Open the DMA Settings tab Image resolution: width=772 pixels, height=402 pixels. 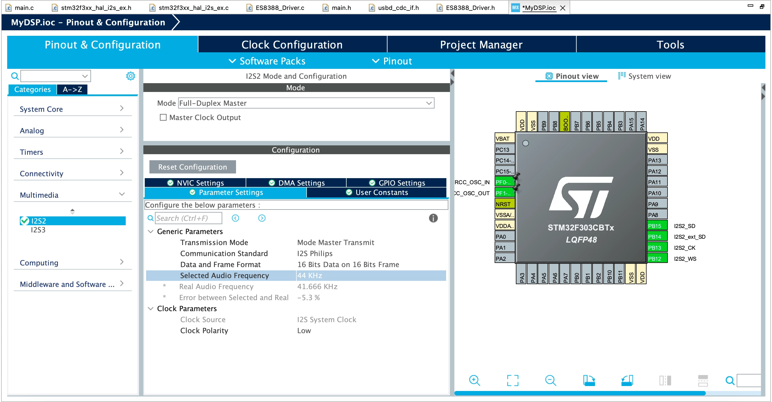click(296, 183)
